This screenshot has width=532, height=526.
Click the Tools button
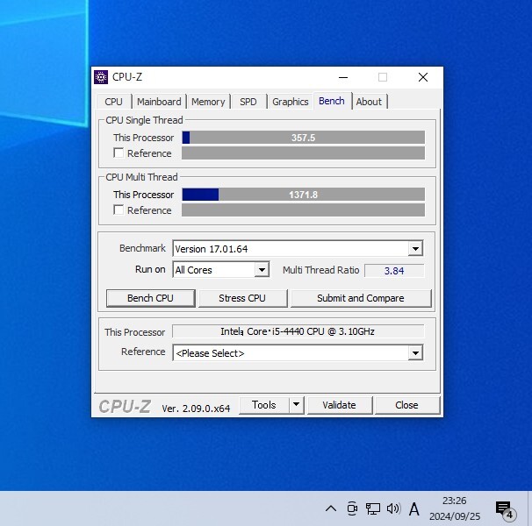click(264, 405)
